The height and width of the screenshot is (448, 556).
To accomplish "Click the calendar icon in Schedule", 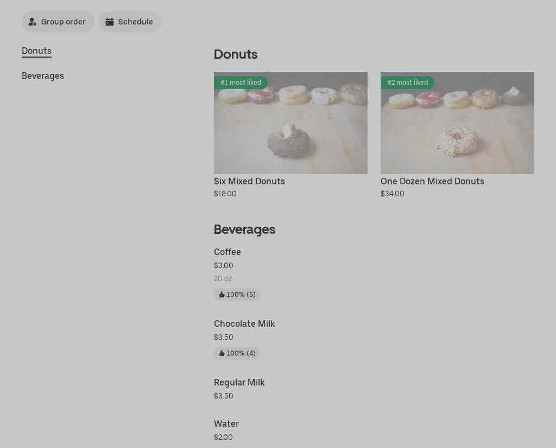I will (x=110, y=22).
